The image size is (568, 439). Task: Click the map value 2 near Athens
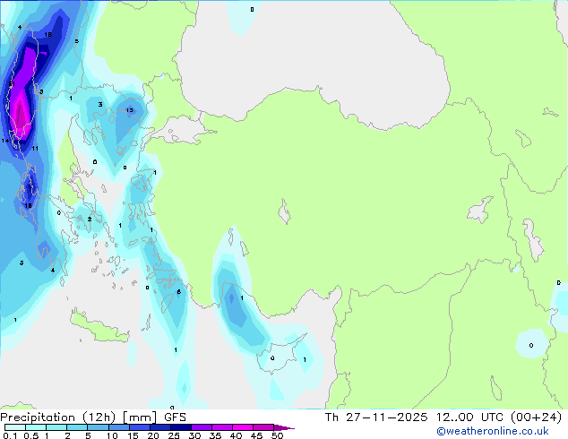click(90, 219)
